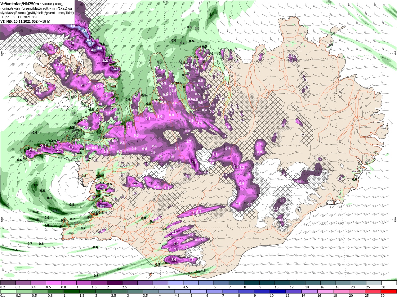Image resolution: width=397 pixels, height=298 pixels.
Task: Click the grey-blue 3.5 swatch in the bottom row
Action: coord(151,291)
